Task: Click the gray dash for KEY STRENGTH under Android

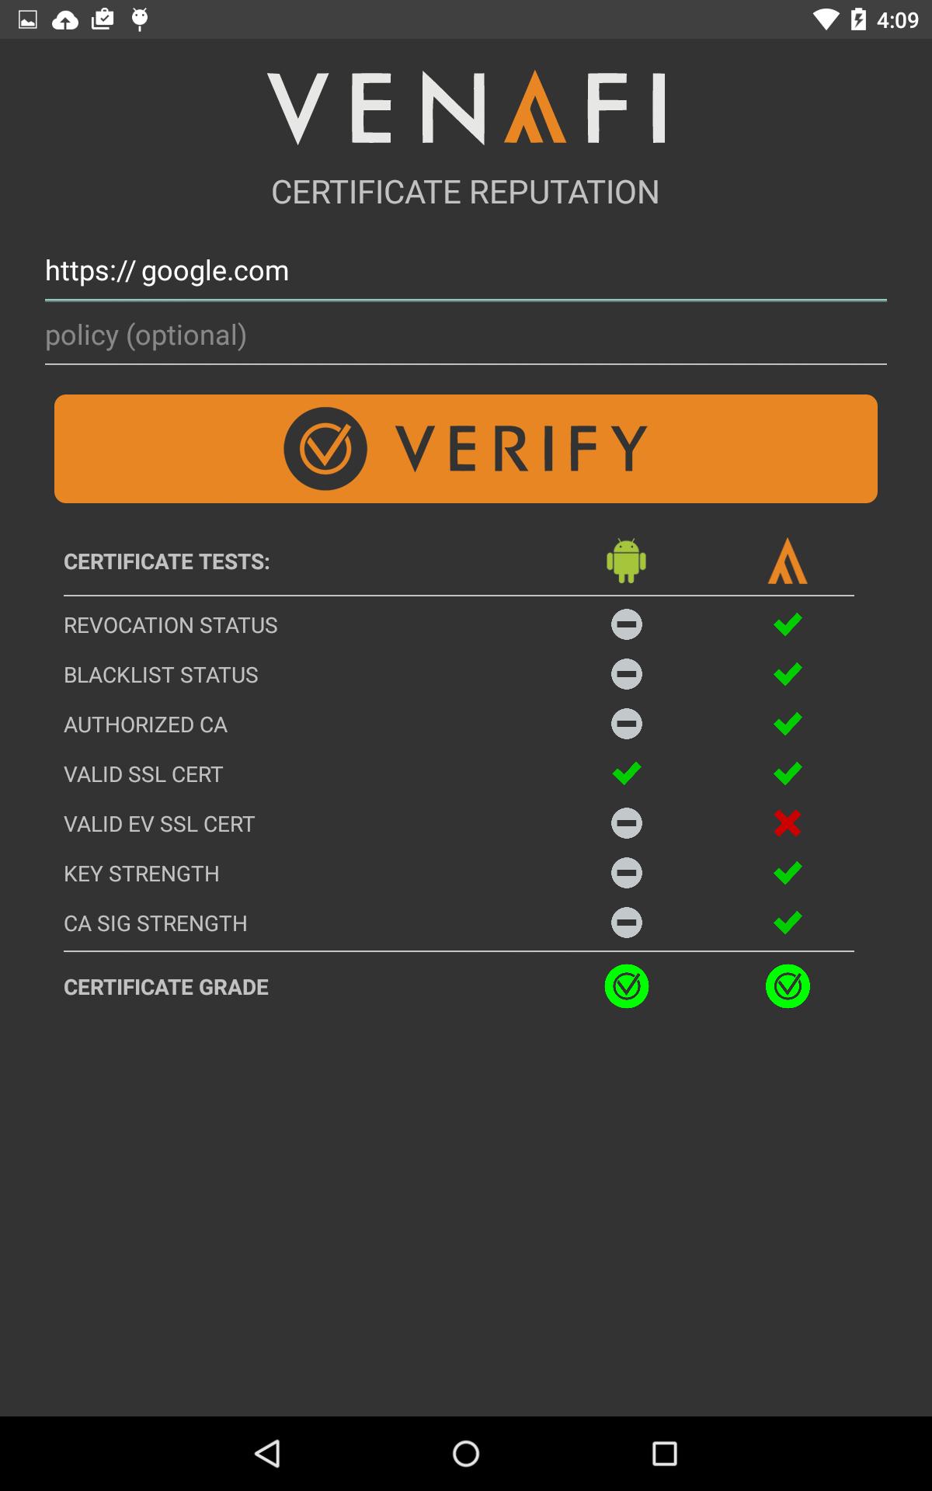Action: pyautogui.click(x=627, y=872)
